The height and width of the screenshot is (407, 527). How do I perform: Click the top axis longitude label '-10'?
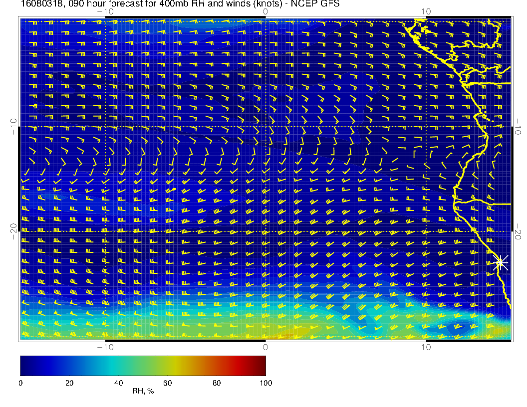105,12
